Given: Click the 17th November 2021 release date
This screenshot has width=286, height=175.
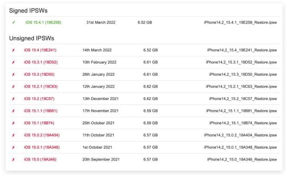Looking at the screenshot, I should (100, 111).
